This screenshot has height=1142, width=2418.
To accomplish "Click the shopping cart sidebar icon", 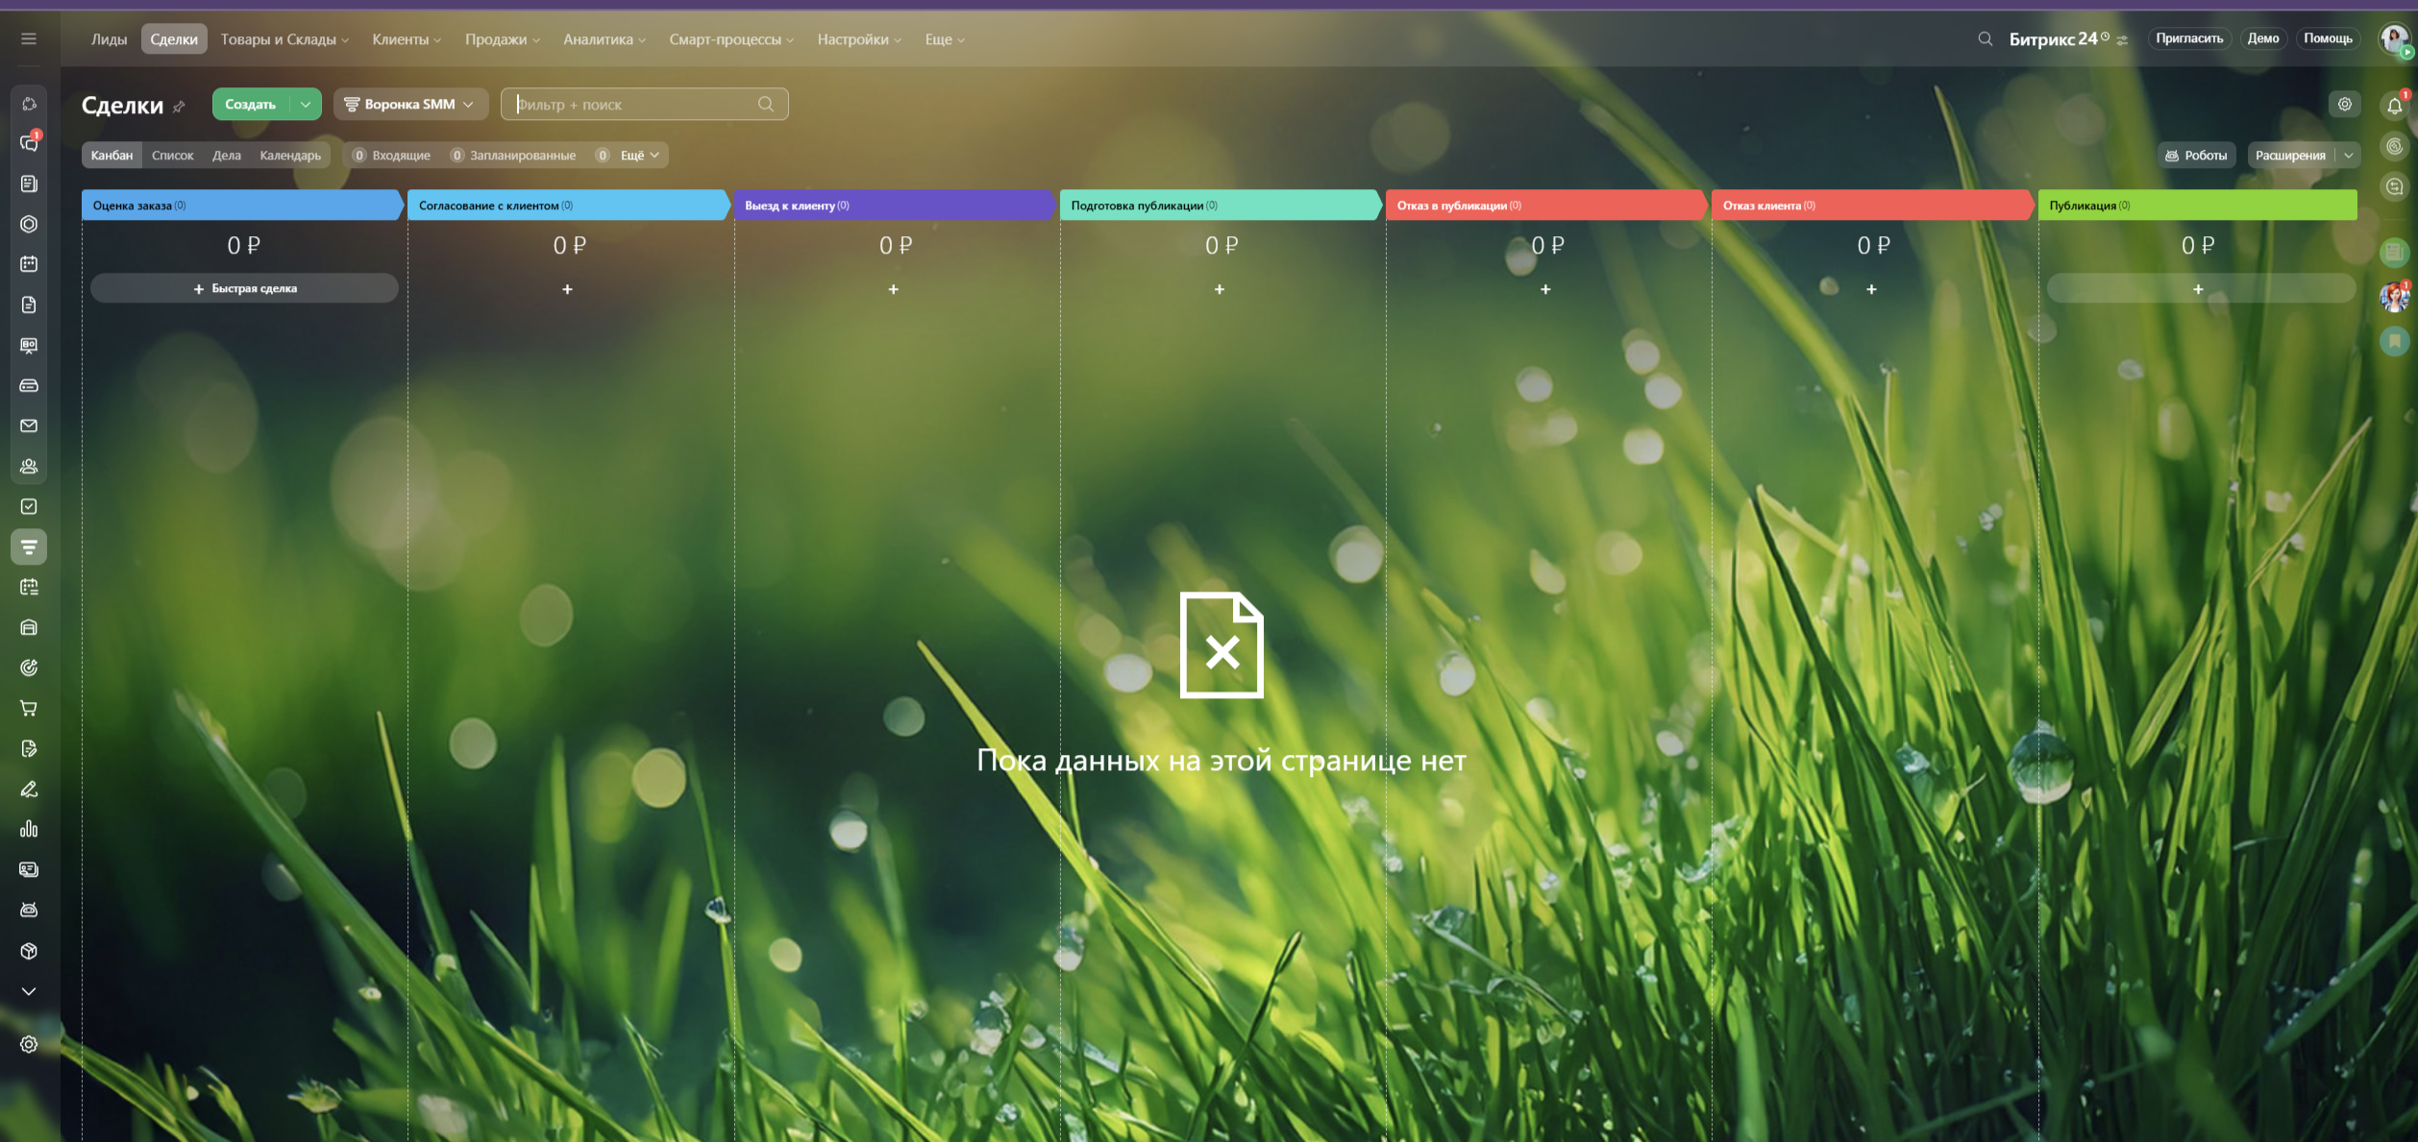I will (x=29, y=709).
